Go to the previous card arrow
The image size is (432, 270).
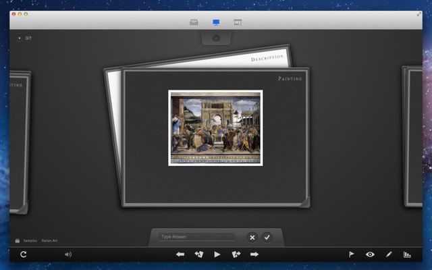pyautogui.click(x=180, y=254)
